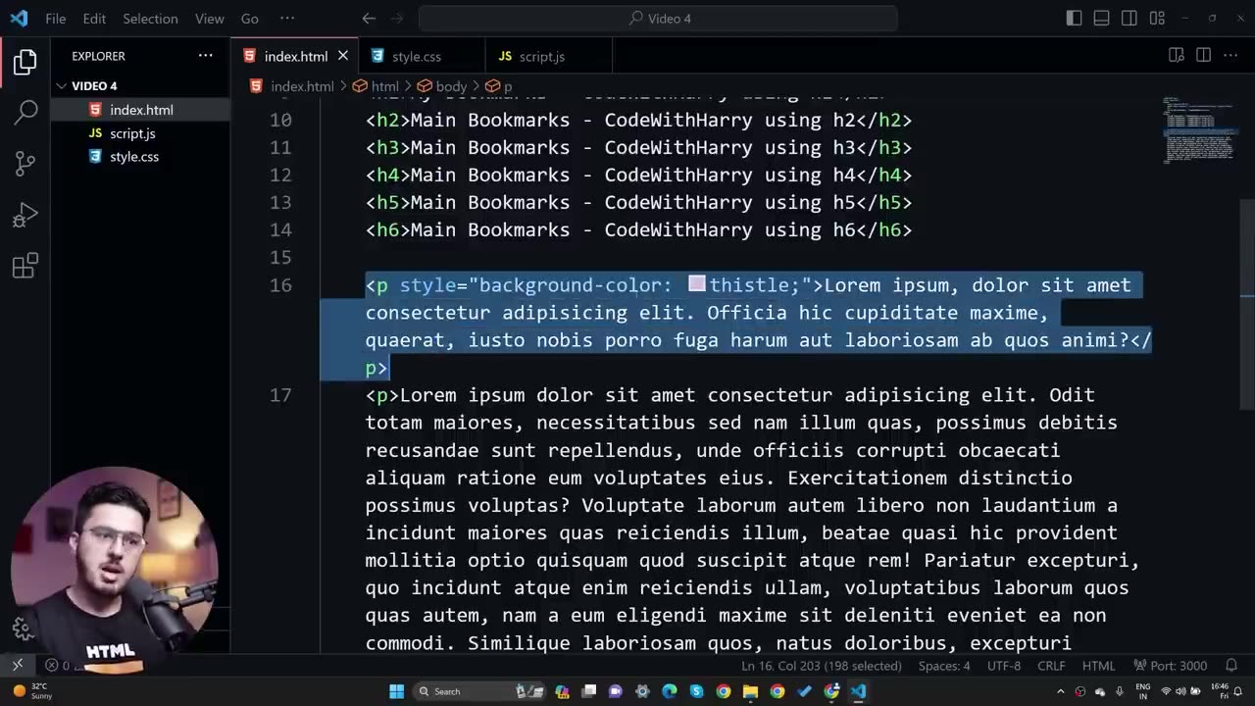This screenshot has width=1255, height=706.
Task: Open Explorer views and more actions menu
Action: 206,56
